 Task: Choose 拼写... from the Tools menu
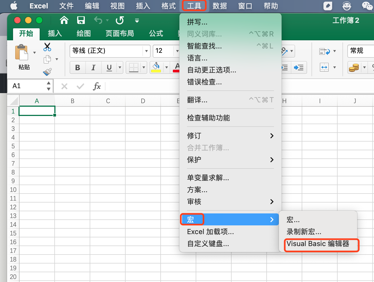230,22
